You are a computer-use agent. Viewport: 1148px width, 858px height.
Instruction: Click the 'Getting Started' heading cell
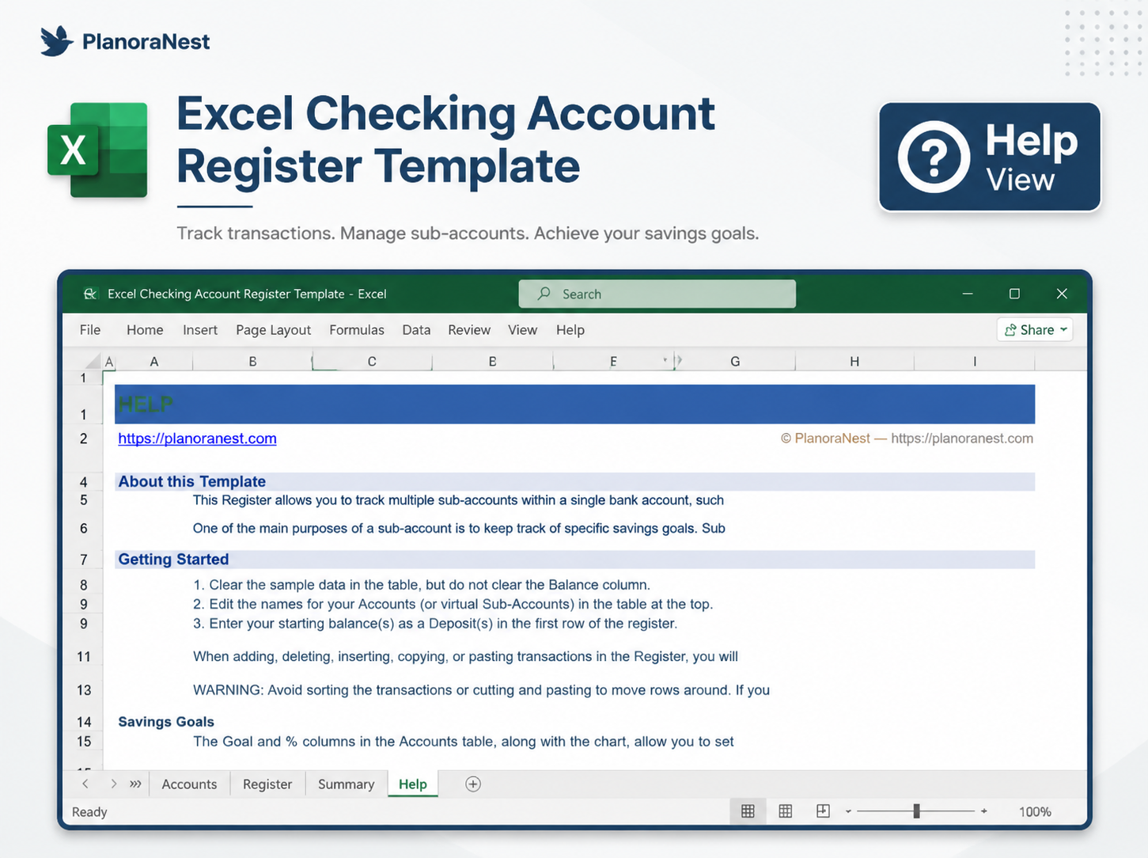tap(575, 560)
